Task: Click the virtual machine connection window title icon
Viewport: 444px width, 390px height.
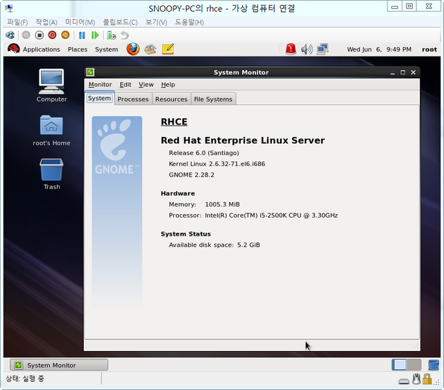Action: pos(9,8)
